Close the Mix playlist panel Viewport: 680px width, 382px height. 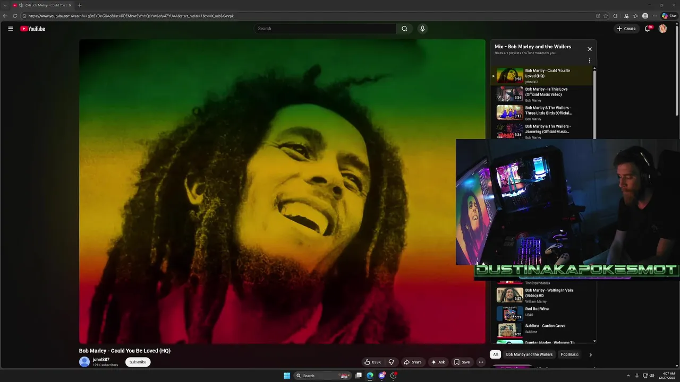point(589,49)
